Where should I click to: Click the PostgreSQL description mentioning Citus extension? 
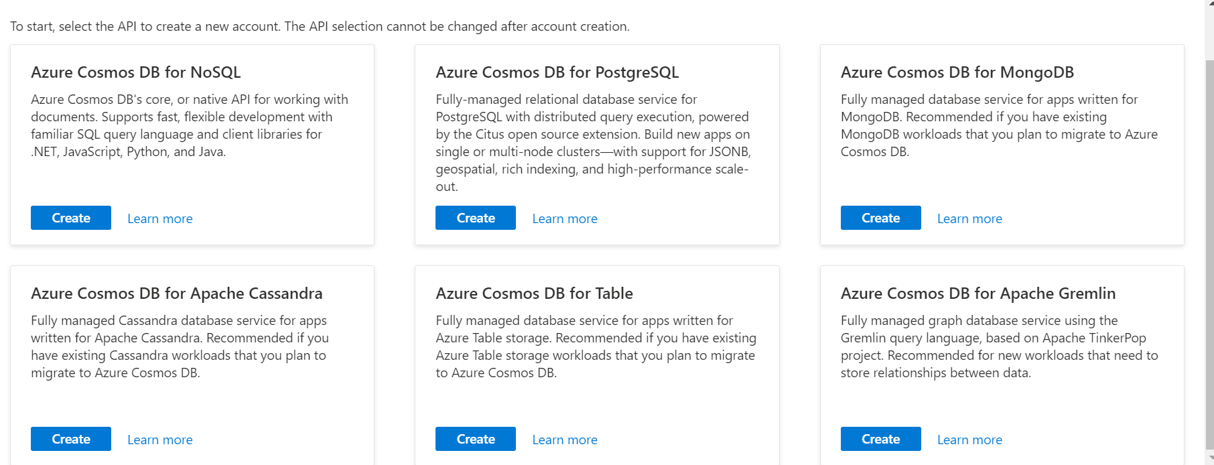coord(594,143)
